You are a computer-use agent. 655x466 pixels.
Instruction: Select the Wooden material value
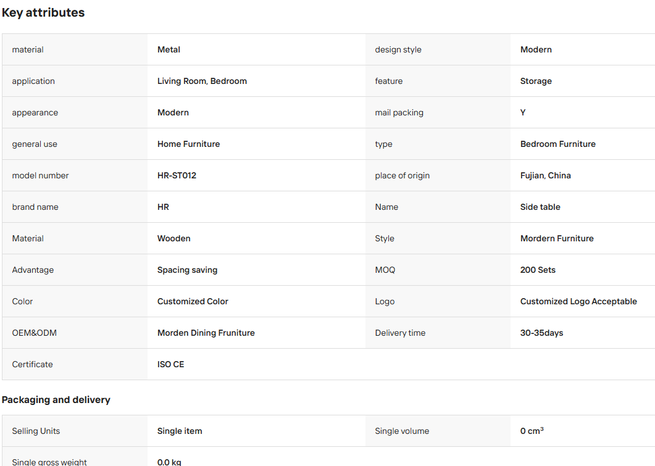(x=173, y=238)
